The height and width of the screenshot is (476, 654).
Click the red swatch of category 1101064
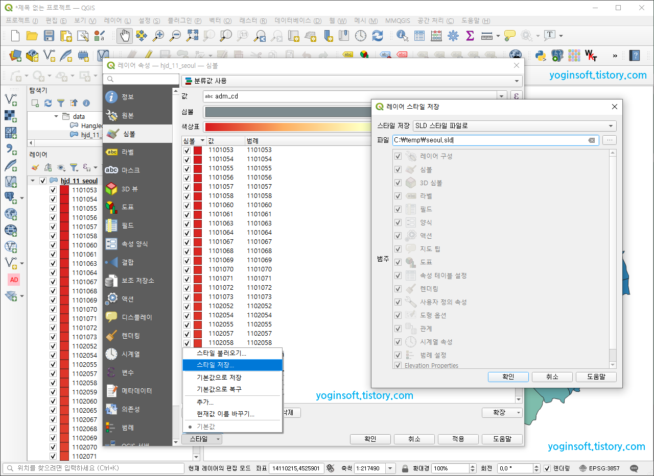[198, 233]
